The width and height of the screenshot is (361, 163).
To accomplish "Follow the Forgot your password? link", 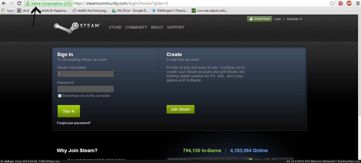I will pos(74,123).
